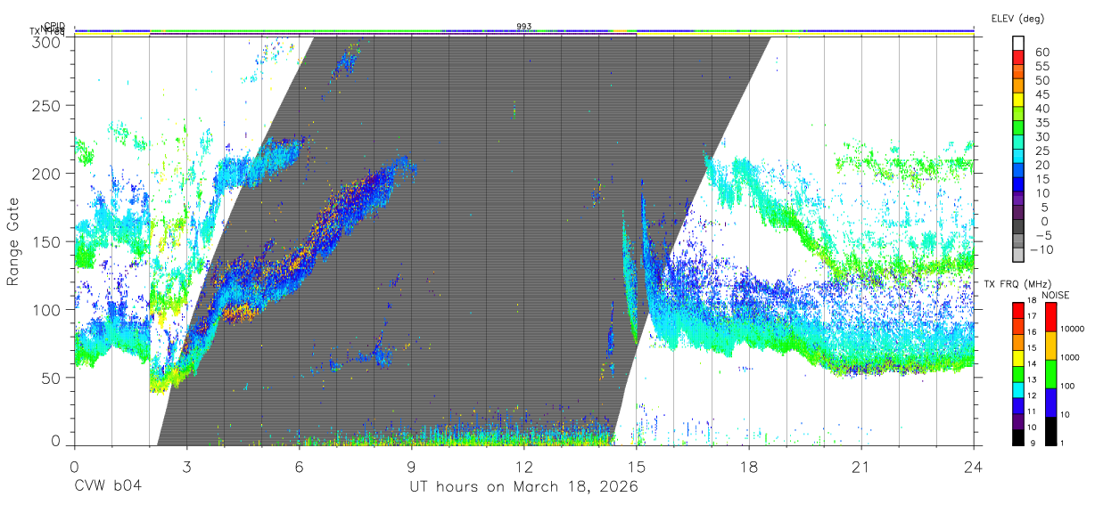Image resolution: width=1095 pixels, height=505 pixels.
Task: Click the white top swatch of ELEV colorbar
Action: [1019, 43]
